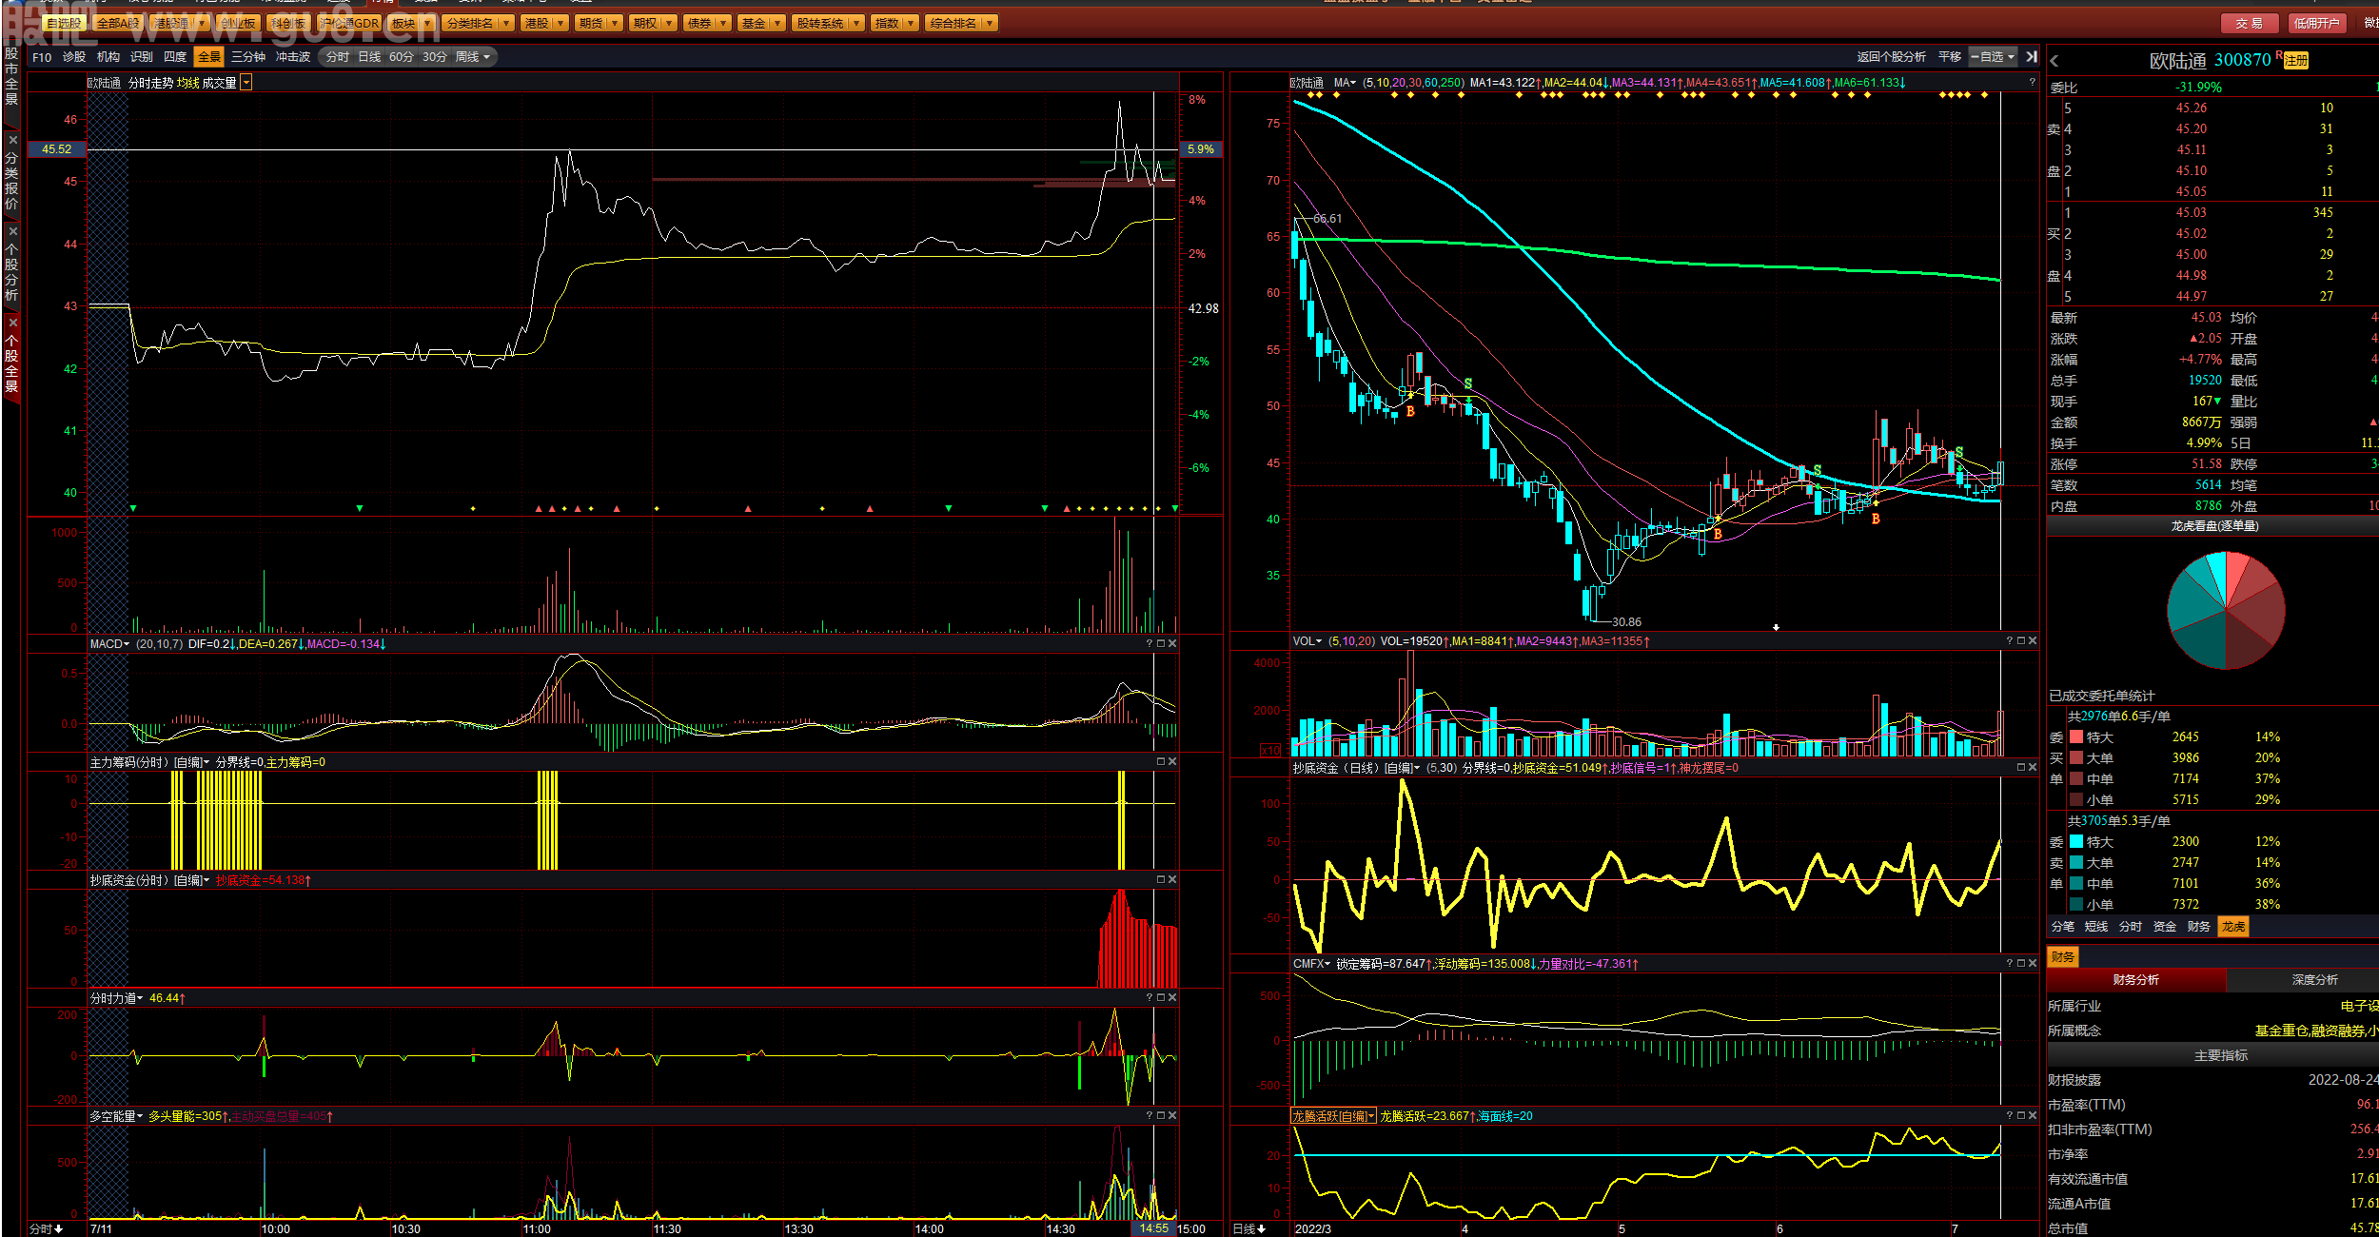Click 14:55 time marker on intraday axis
The height and width of the screenshot is (1237, 2379).
coord(1153,1228)
